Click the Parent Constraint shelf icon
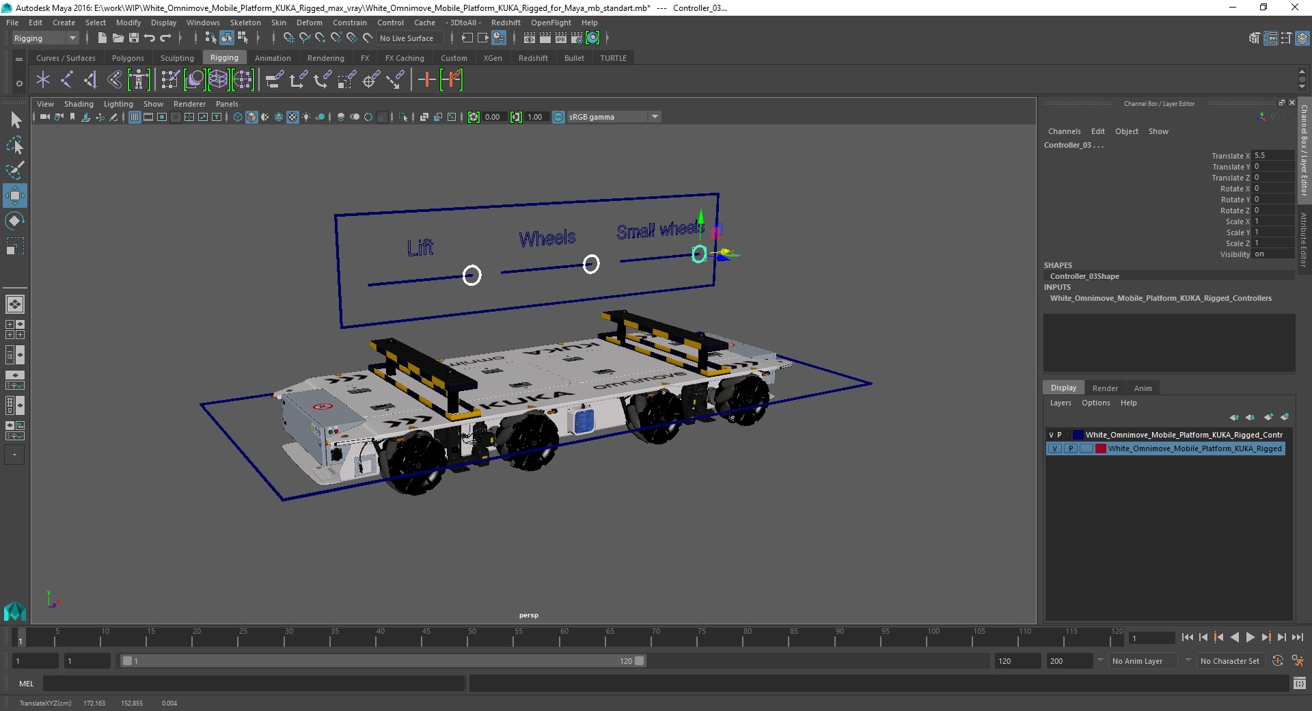Viewport: 1312px width, 711px height. [275, 80]
